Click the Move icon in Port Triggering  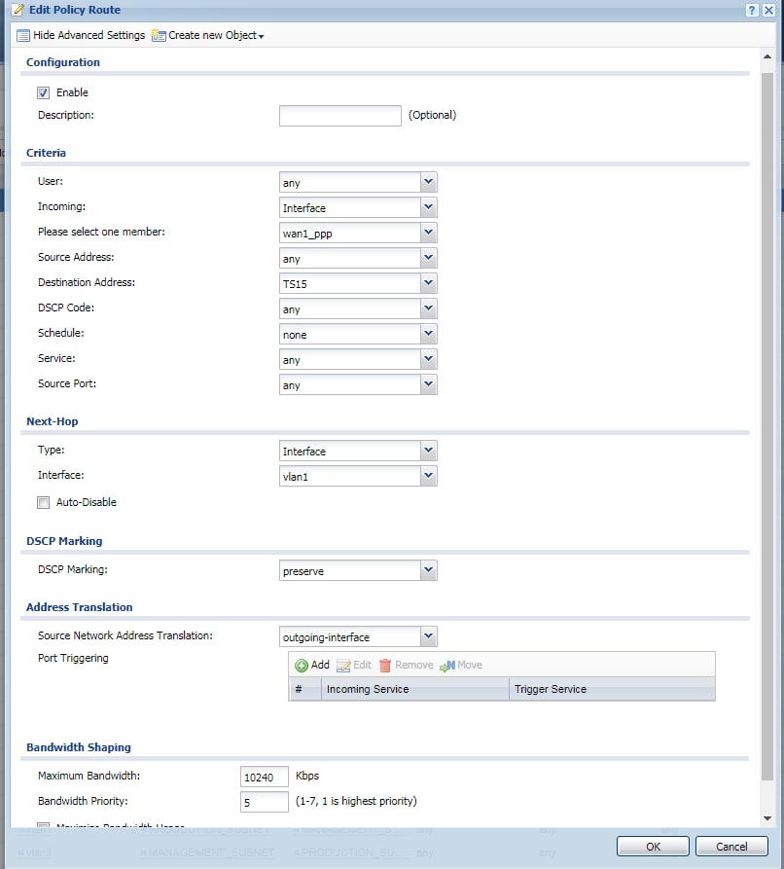point(447,665)
